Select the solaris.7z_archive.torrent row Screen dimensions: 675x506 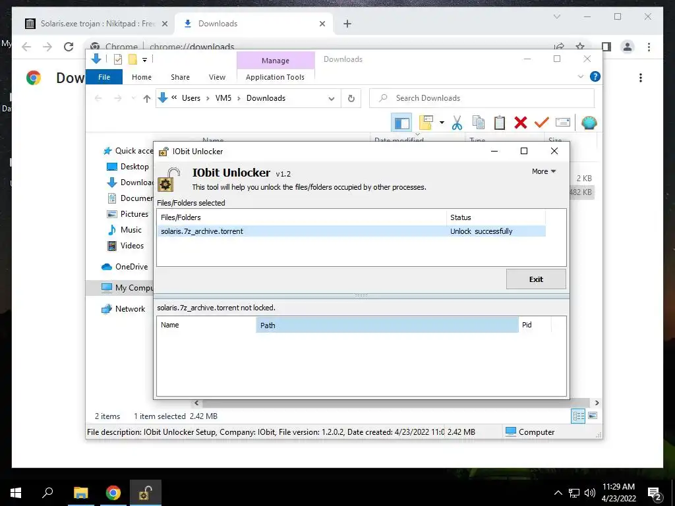pyautogui.click(x=351, y=231)
